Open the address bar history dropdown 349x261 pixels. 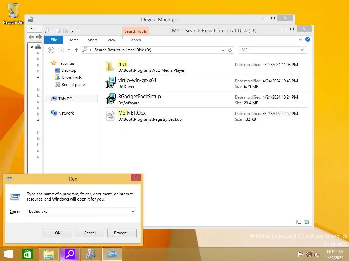[223, 50]
